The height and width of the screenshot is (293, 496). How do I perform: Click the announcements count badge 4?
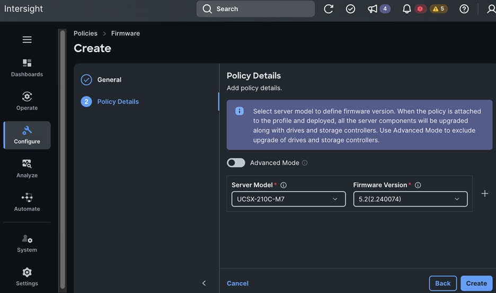click(385, 9)
